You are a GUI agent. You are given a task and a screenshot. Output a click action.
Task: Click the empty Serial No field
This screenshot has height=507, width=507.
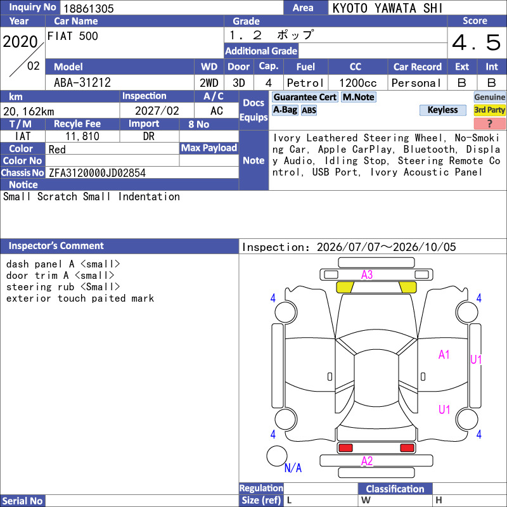pyautogui.click(x=141, y=501)
